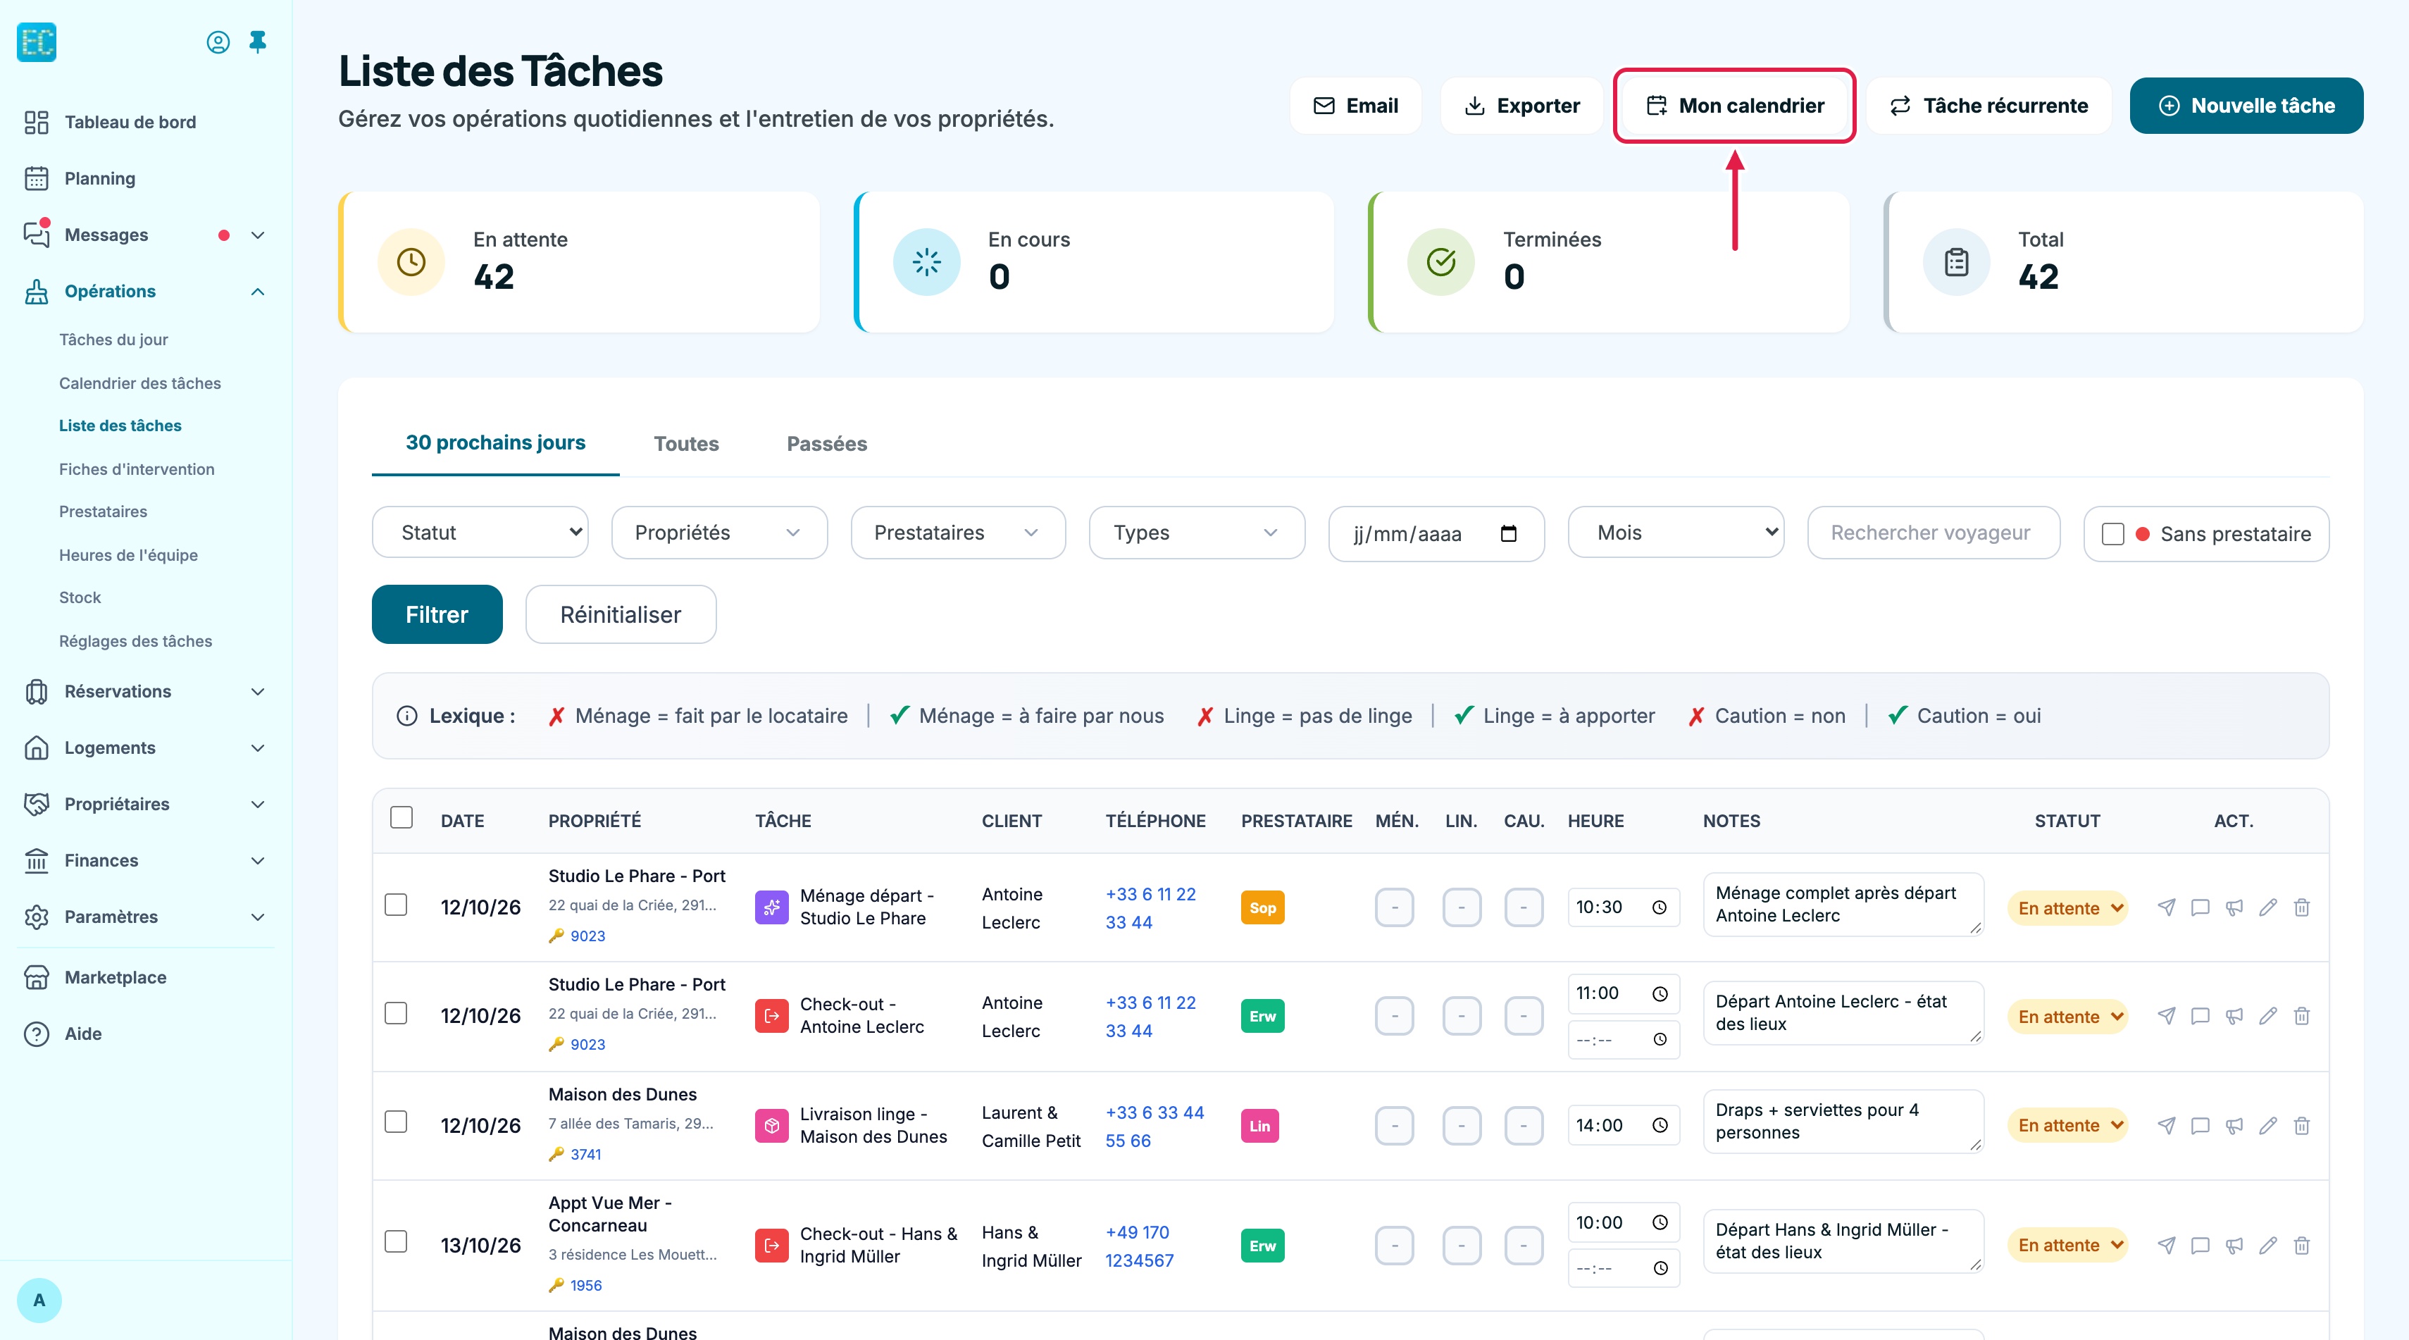The width and height of the screenshot is (2409, 1340).
Task: Switch to the Passées tab
Action: point(827,443)
